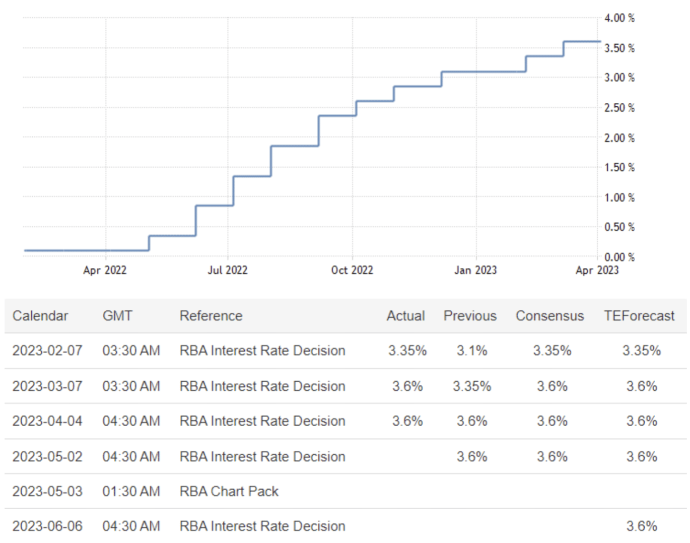The width and height of the screenshot is (690, 543).
Task: Click the Oct 2022 x-axis label
Action: (x=352, y=270)
